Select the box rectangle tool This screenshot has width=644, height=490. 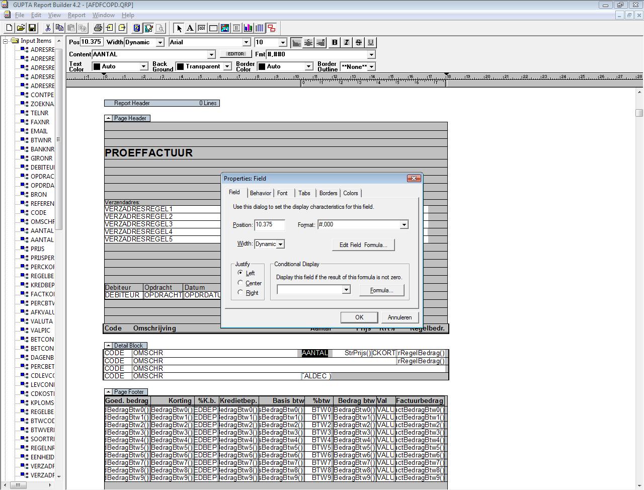pyautogui.click(x=213, y=28)
